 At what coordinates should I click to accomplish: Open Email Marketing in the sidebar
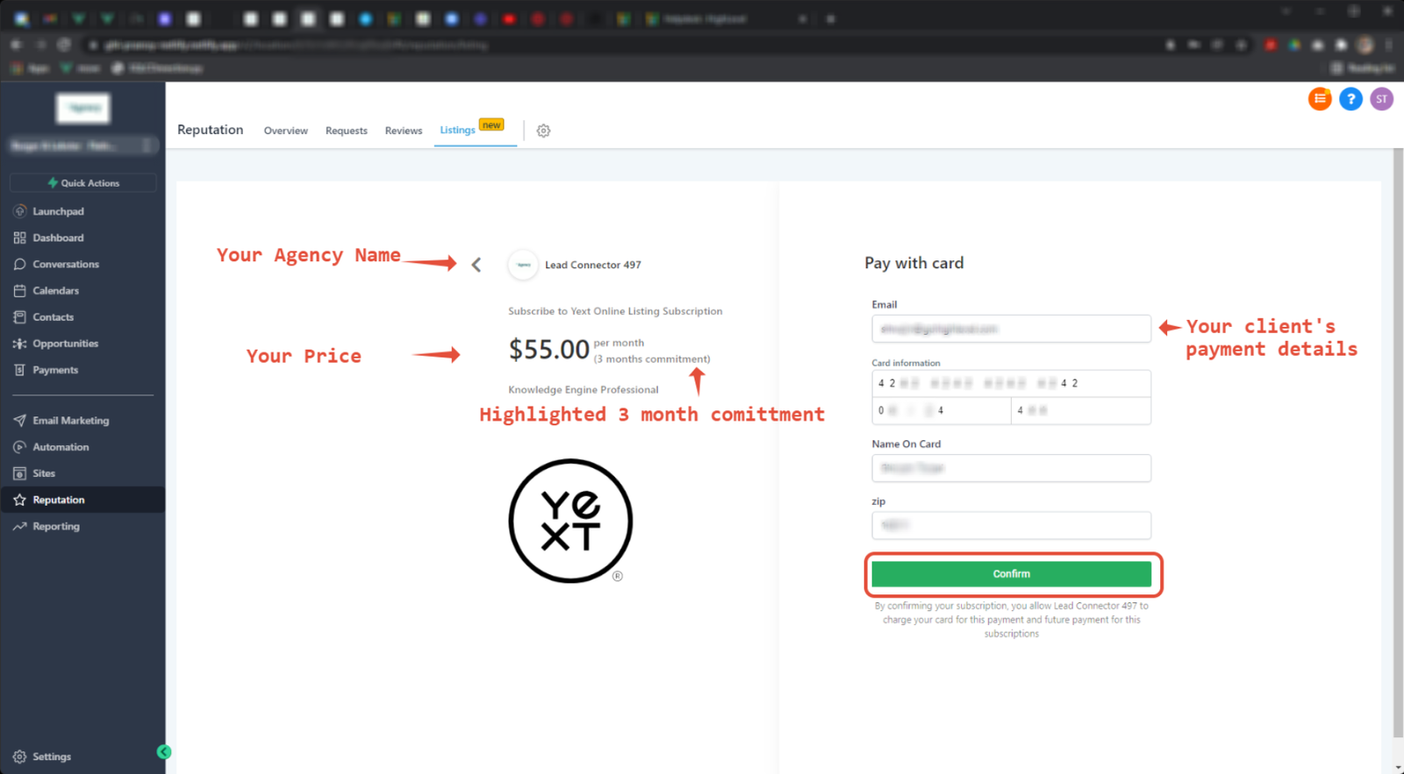70,421
